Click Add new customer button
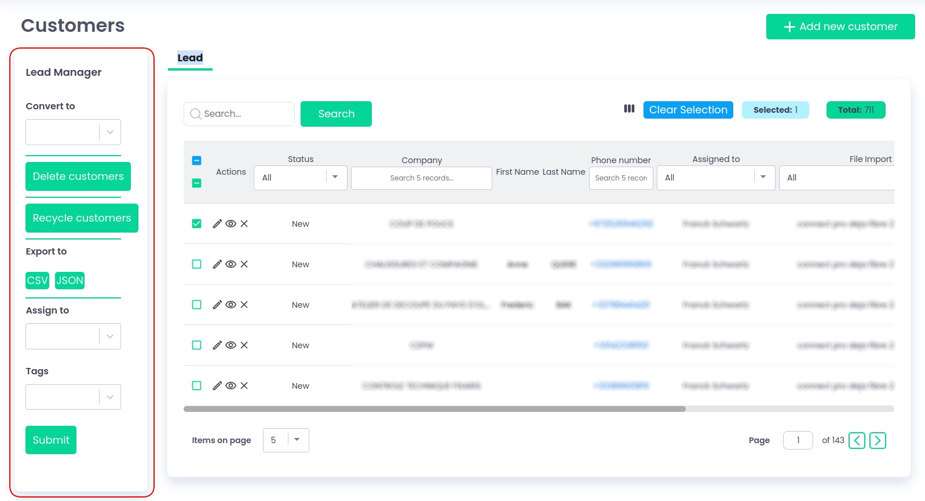Image resolution: width=925 pixels, height=501 pixels. click(x=840, y=27)
